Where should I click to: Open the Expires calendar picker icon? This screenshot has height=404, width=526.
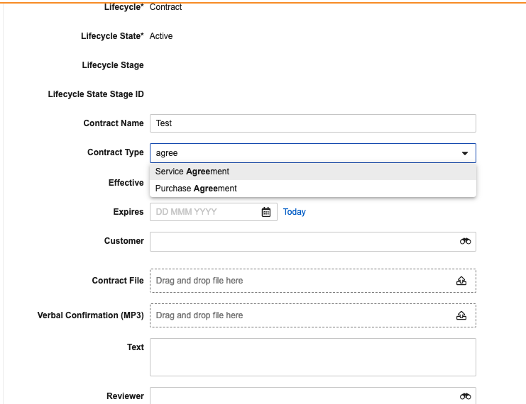tap(266, 212)
